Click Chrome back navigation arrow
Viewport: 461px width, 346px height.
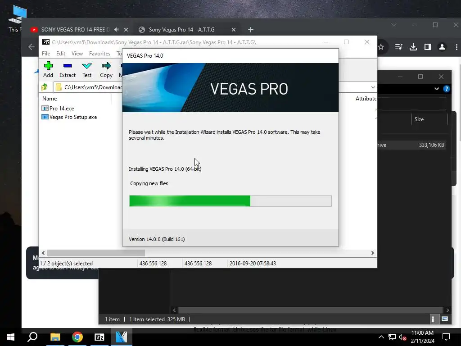[32, 47]
